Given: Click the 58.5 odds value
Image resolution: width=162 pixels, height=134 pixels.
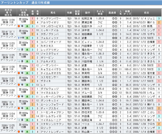Looking at the screenshot, I should click(128, 93).
